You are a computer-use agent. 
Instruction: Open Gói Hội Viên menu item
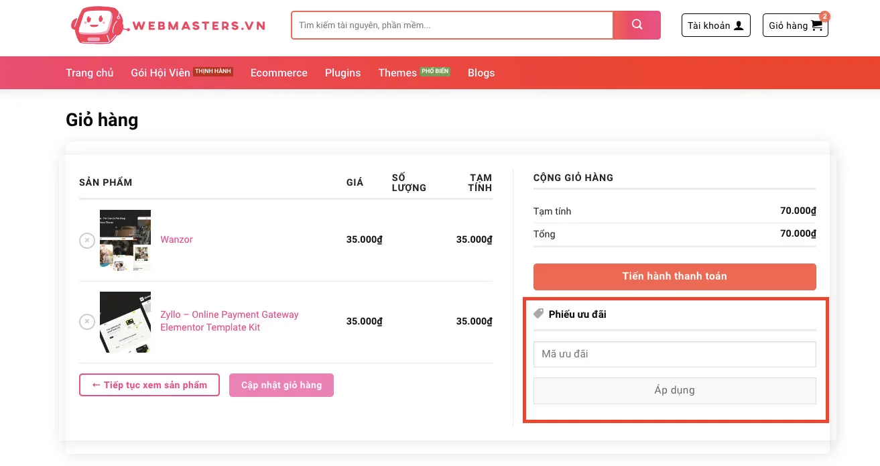pos(161,72)
